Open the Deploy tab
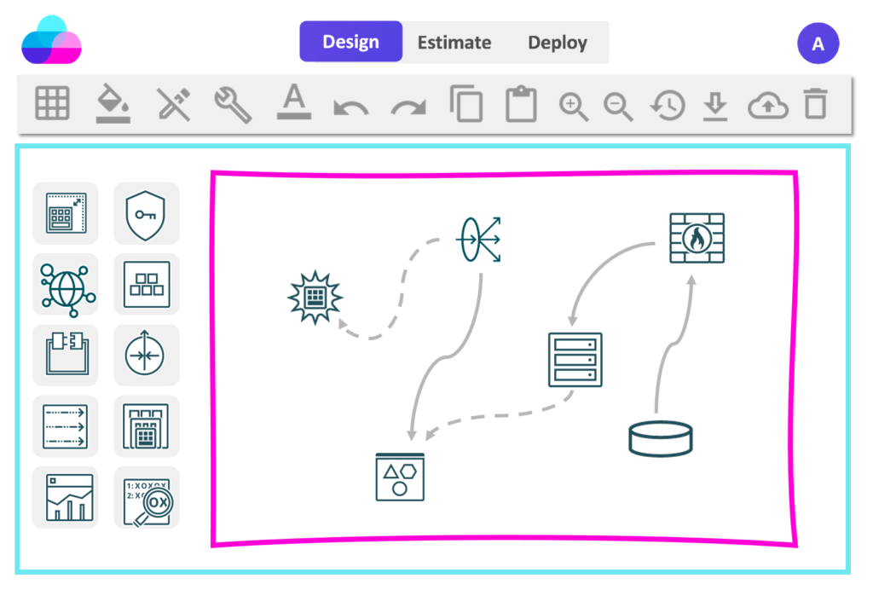Viewport: 873px width, 590px height. click(x=558, y=43)
